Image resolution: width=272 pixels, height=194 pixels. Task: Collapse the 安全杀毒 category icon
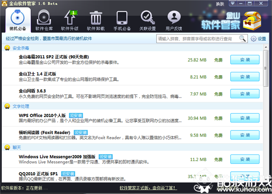tap(7, 48)
